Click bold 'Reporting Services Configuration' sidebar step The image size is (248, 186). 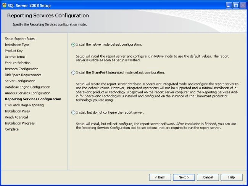point(33,99)
